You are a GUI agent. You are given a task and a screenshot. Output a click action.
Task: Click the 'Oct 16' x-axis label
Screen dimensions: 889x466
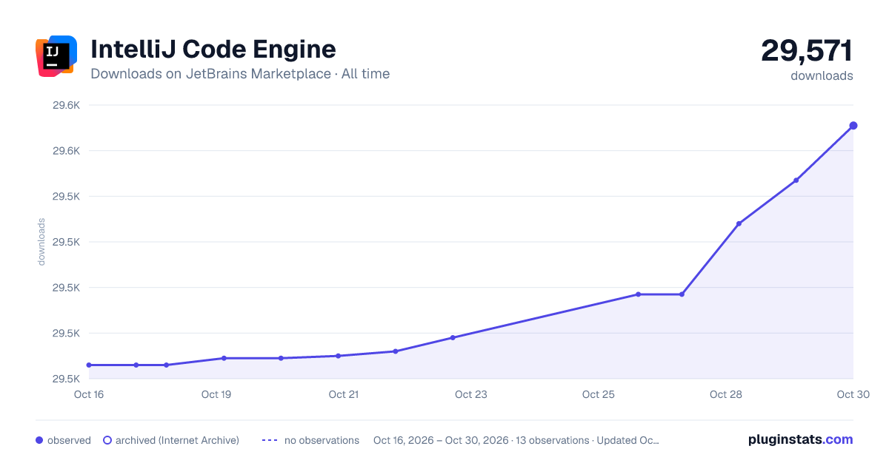(x=89, y=394)
